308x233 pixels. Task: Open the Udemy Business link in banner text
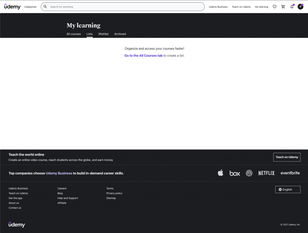(x=59, y=173)
